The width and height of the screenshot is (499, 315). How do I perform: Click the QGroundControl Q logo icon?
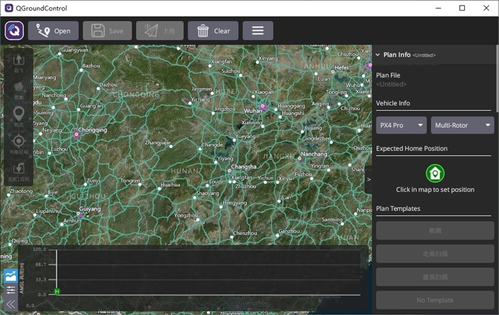coord(14,31)
